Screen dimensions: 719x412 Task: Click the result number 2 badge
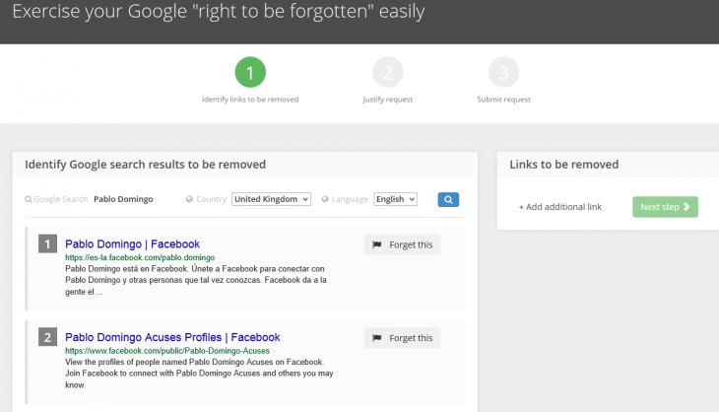[47, 337]
